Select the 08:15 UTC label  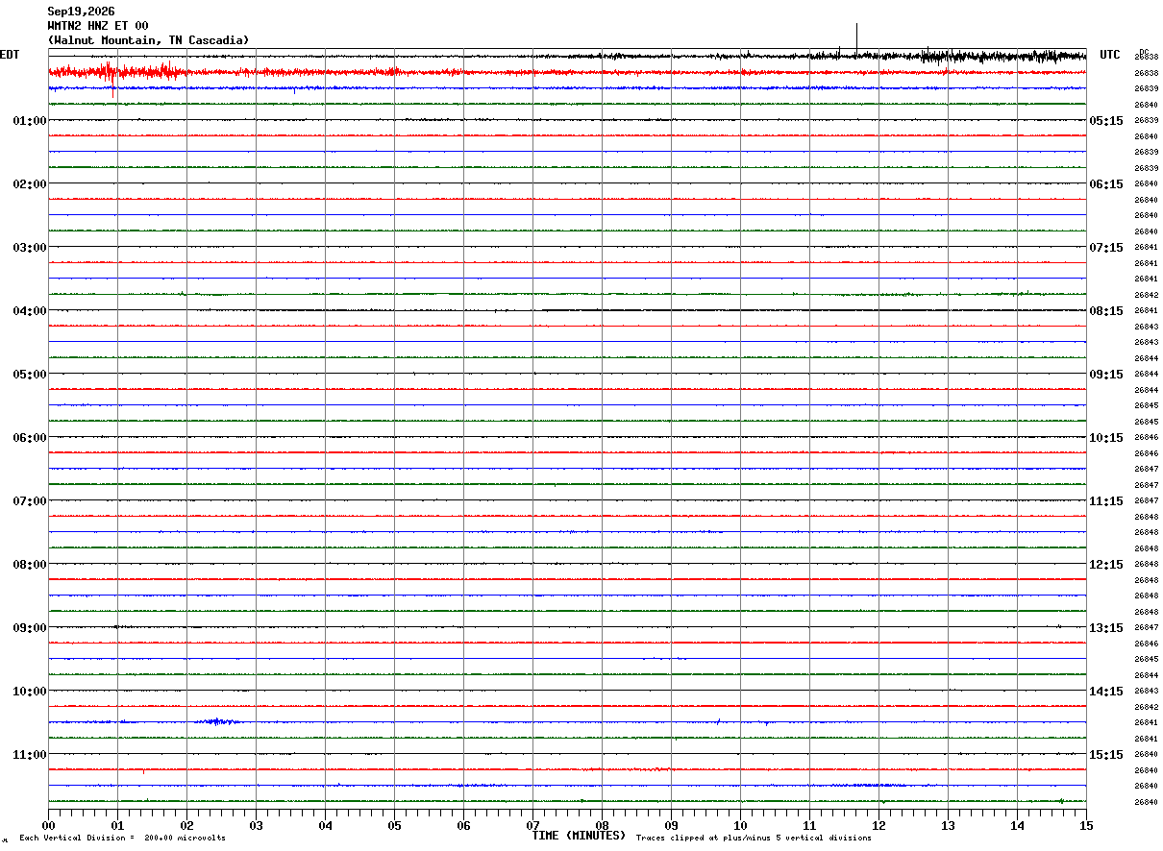pos(1105,311)
